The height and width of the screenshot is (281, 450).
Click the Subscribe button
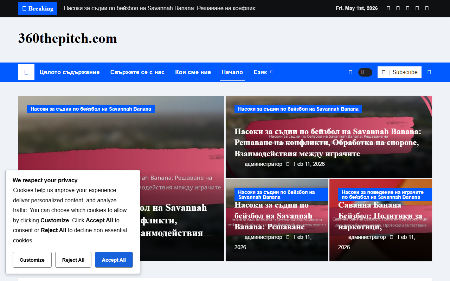(x=399, y=72)
